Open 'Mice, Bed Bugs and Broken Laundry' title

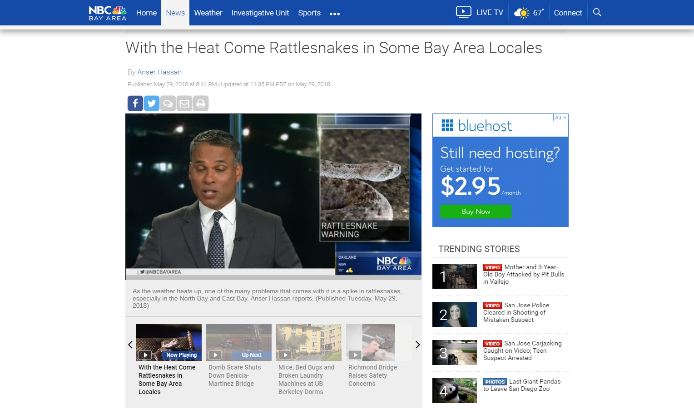point(306,379)
